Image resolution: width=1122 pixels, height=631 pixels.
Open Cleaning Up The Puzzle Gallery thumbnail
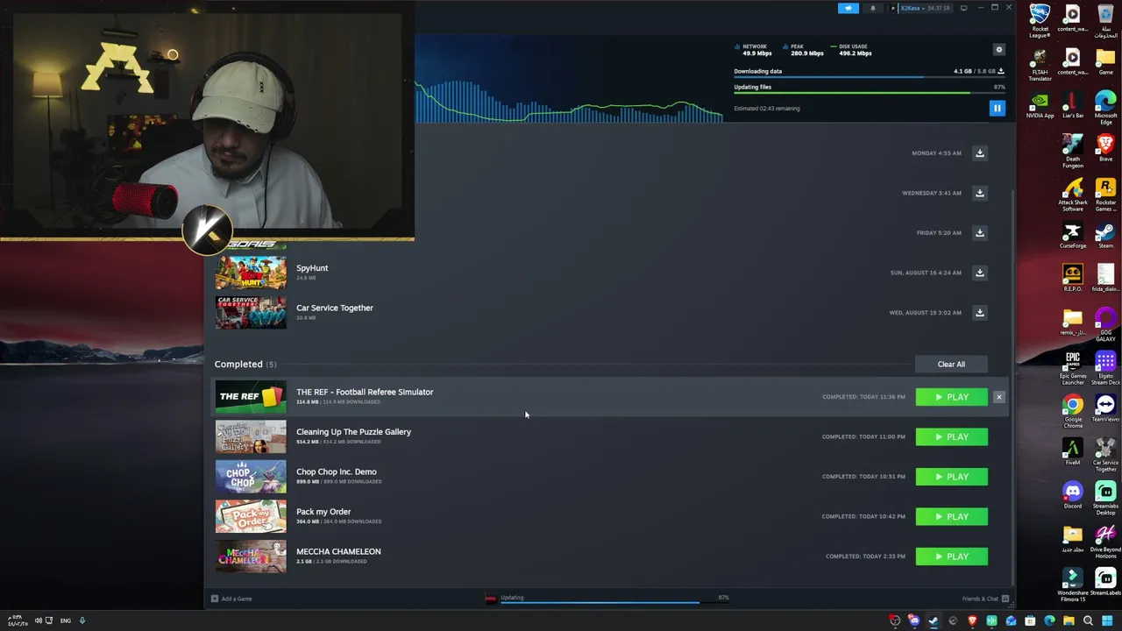click(251, 436)
